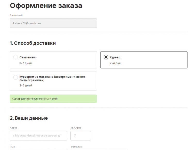Click the 'Кв./Офис' field label
194x150 pixels.
coord(76,128)
